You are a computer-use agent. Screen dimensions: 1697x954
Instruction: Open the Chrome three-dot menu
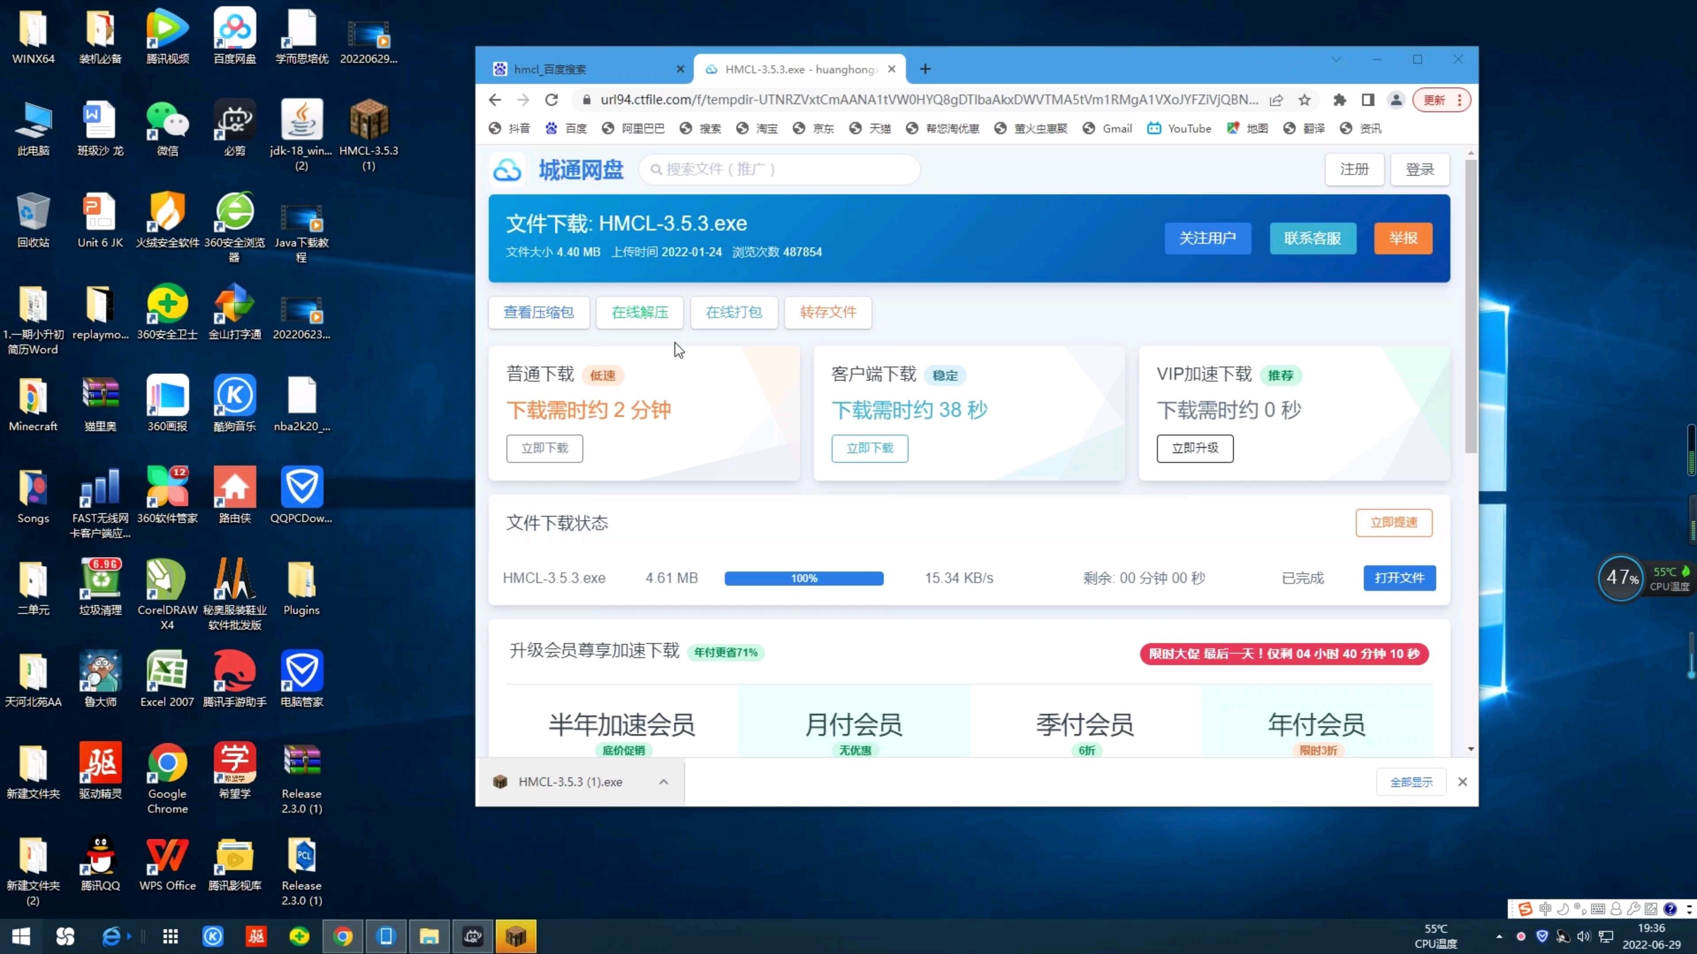[1460, 100]
